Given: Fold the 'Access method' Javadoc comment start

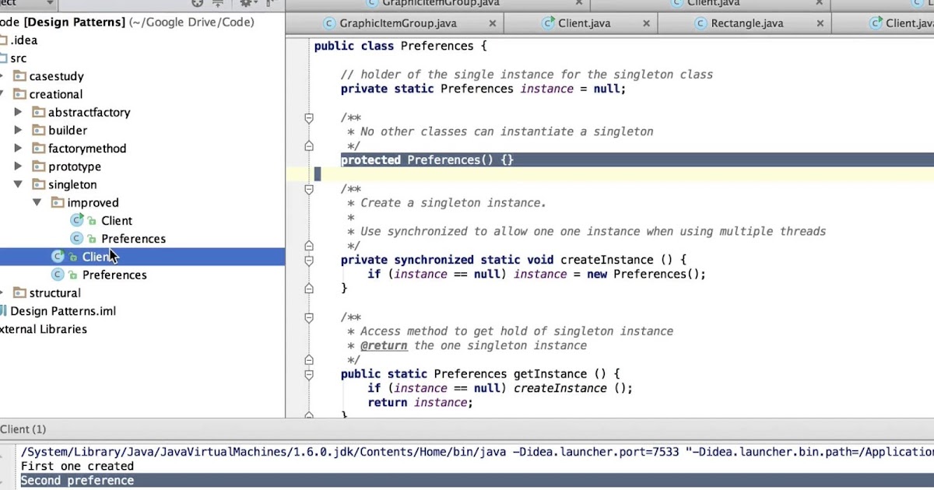Looking at the screenshot, I should [309, 317].
